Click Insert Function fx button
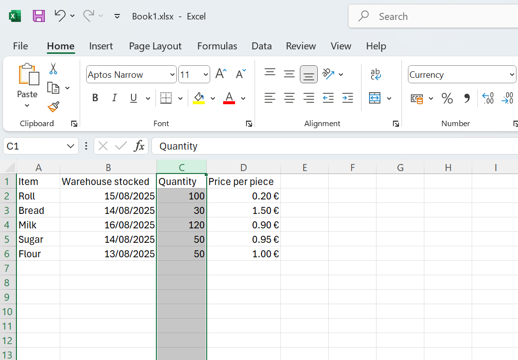 pyautogui.click(x=139, y=146)
